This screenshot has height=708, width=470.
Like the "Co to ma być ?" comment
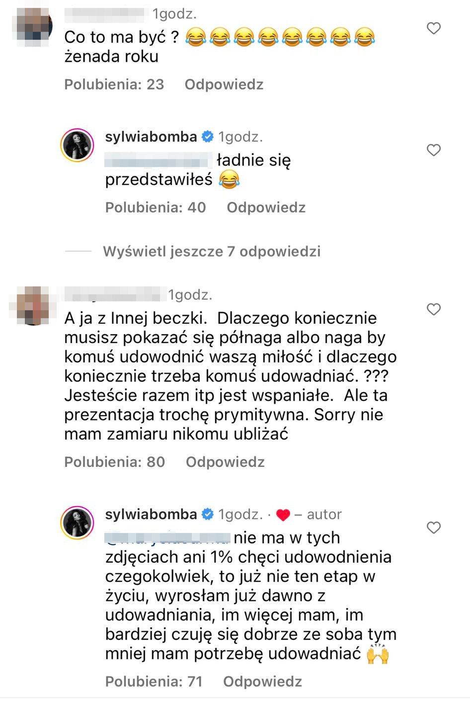(434, 28)
